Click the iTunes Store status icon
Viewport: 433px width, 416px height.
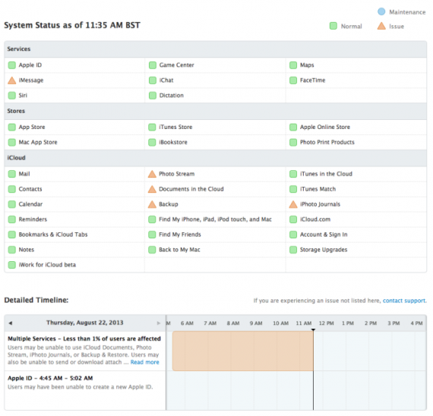[x=152, y=128]
